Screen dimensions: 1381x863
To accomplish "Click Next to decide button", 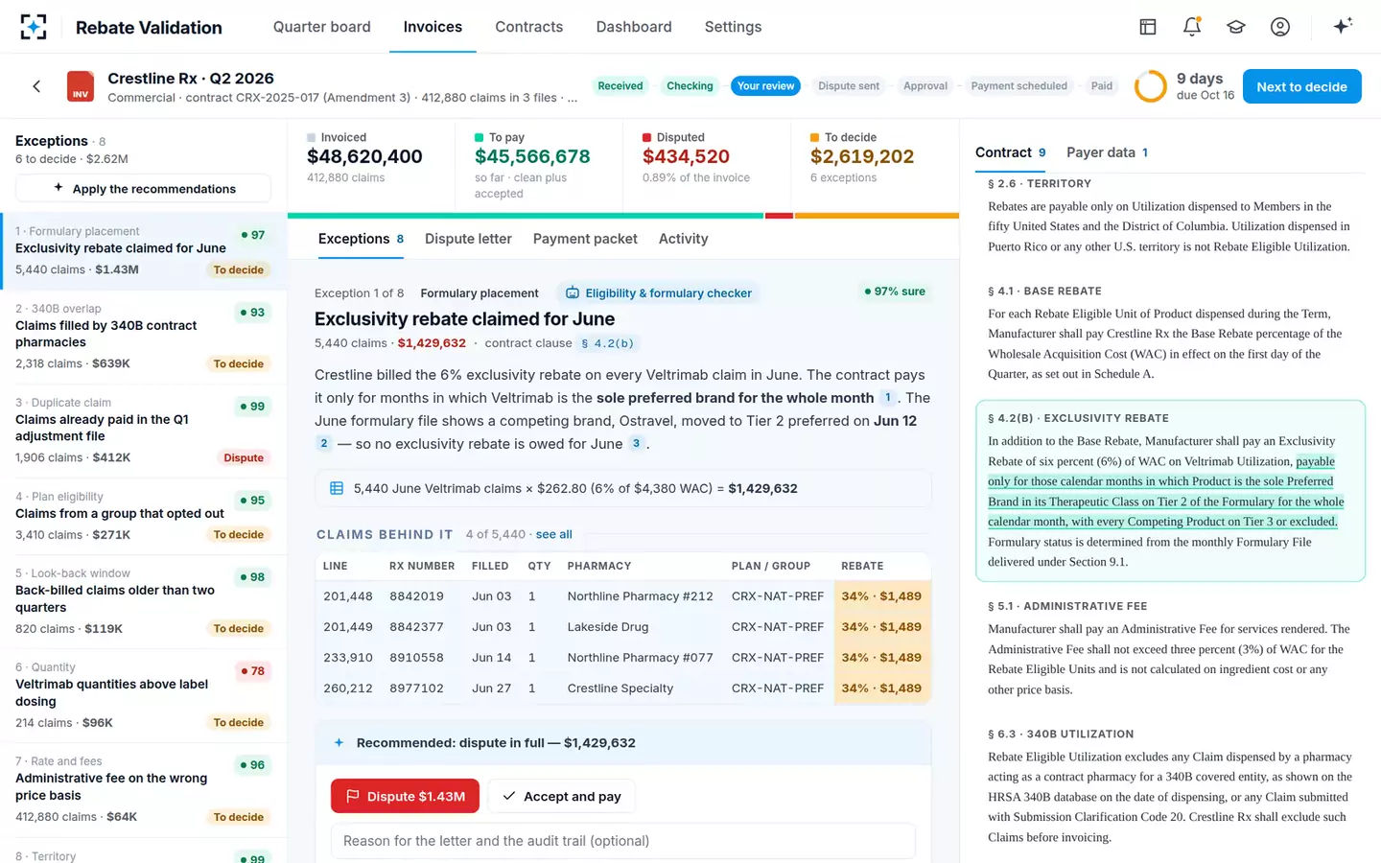I will point(1301,86).
